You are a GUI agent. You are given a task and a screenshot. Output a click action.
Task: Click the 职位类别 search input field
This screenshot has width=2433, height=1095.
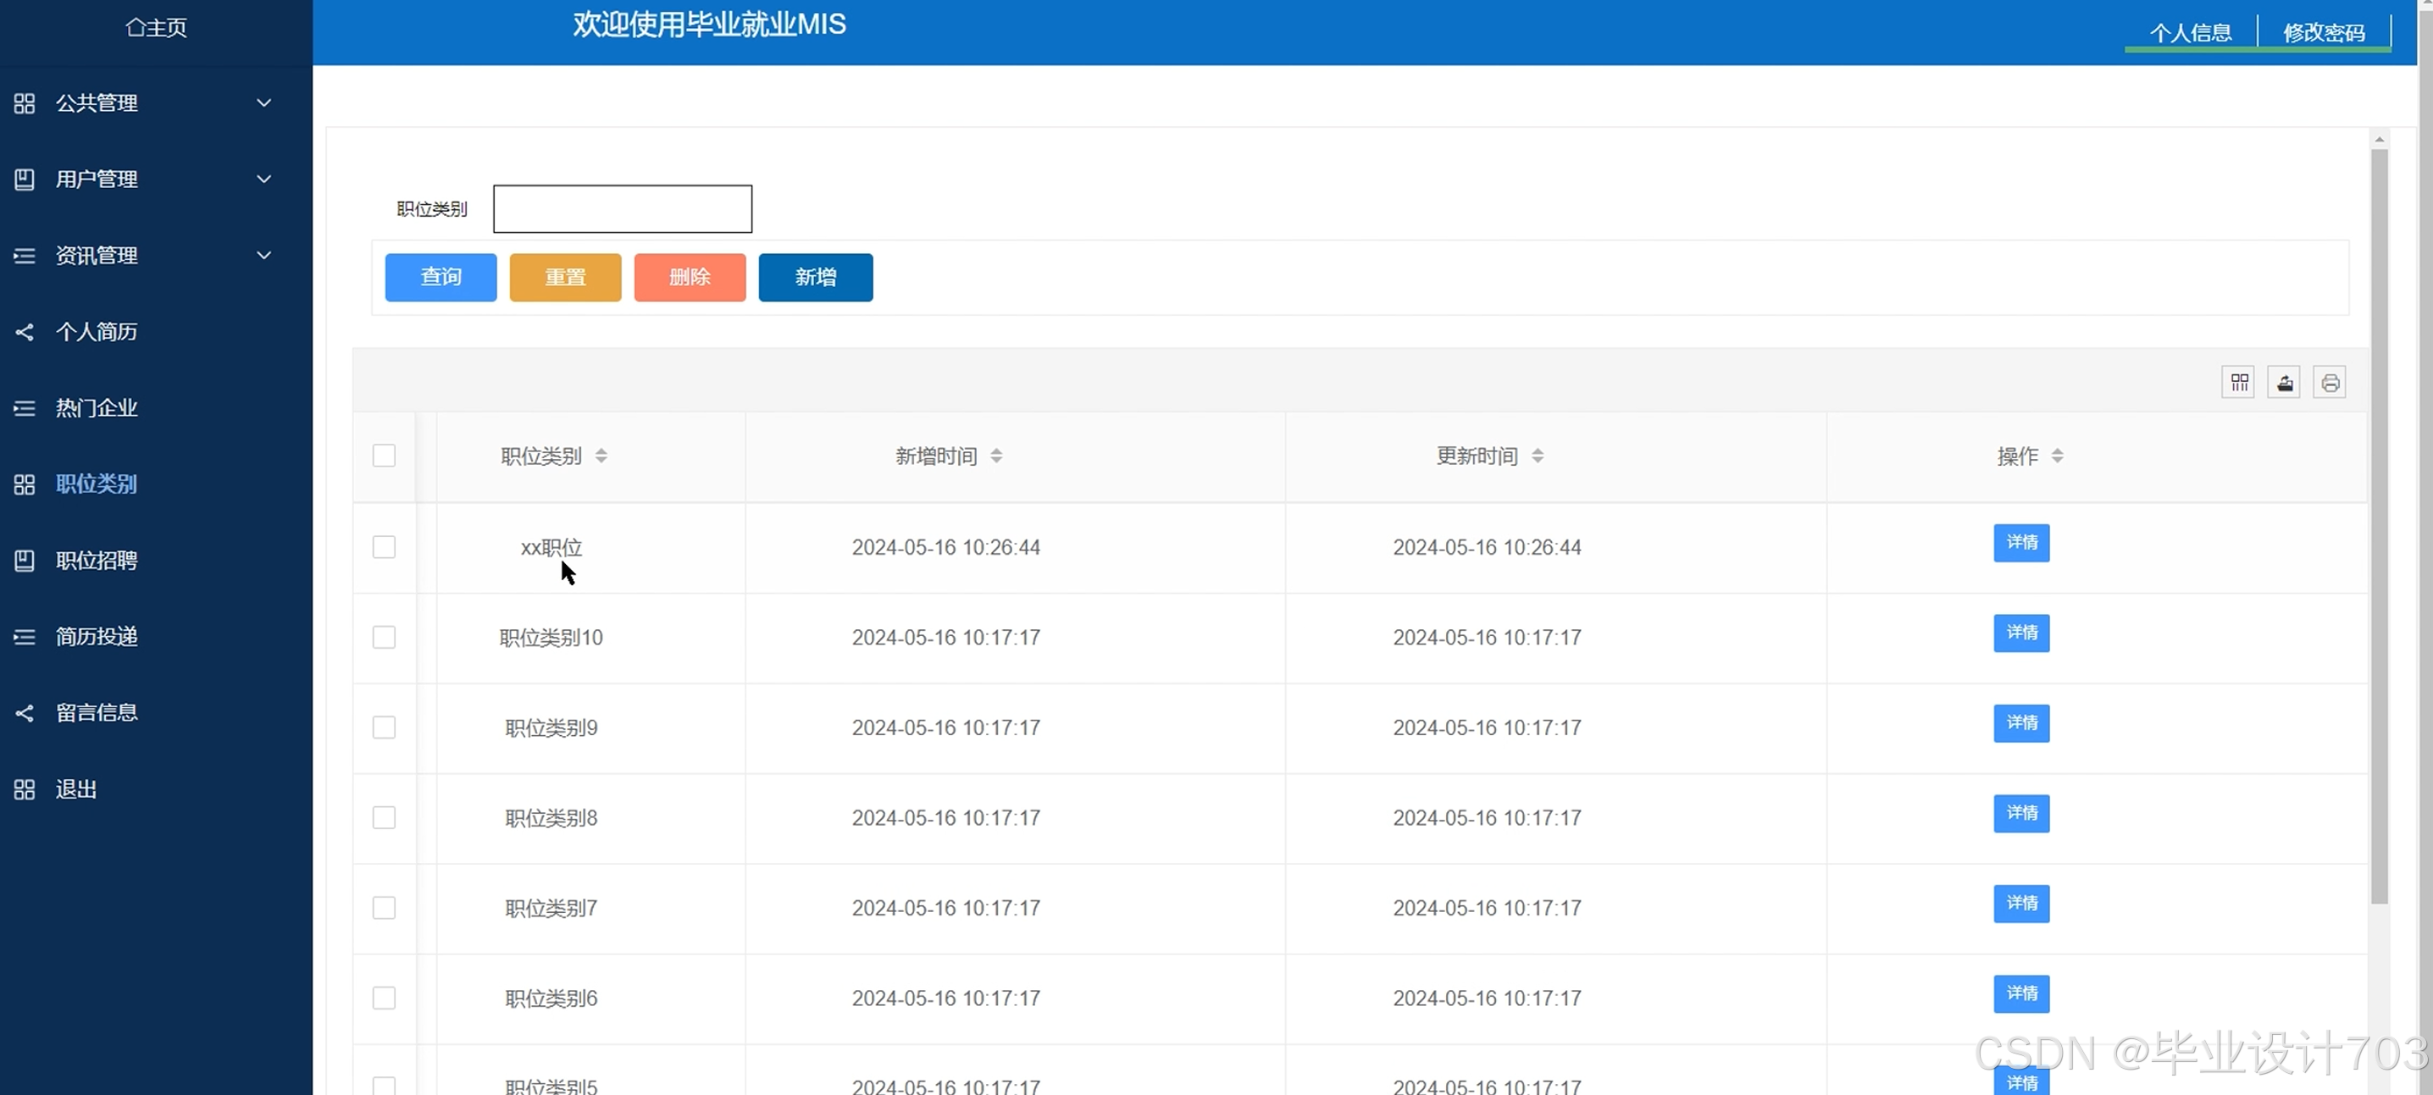[623, 208]
